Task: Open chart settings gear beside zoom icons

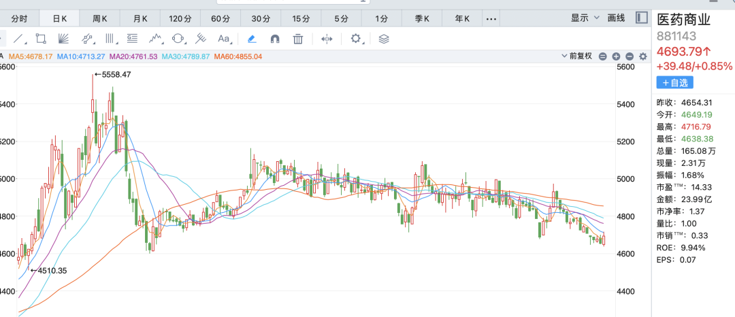Action: [643, 56]
